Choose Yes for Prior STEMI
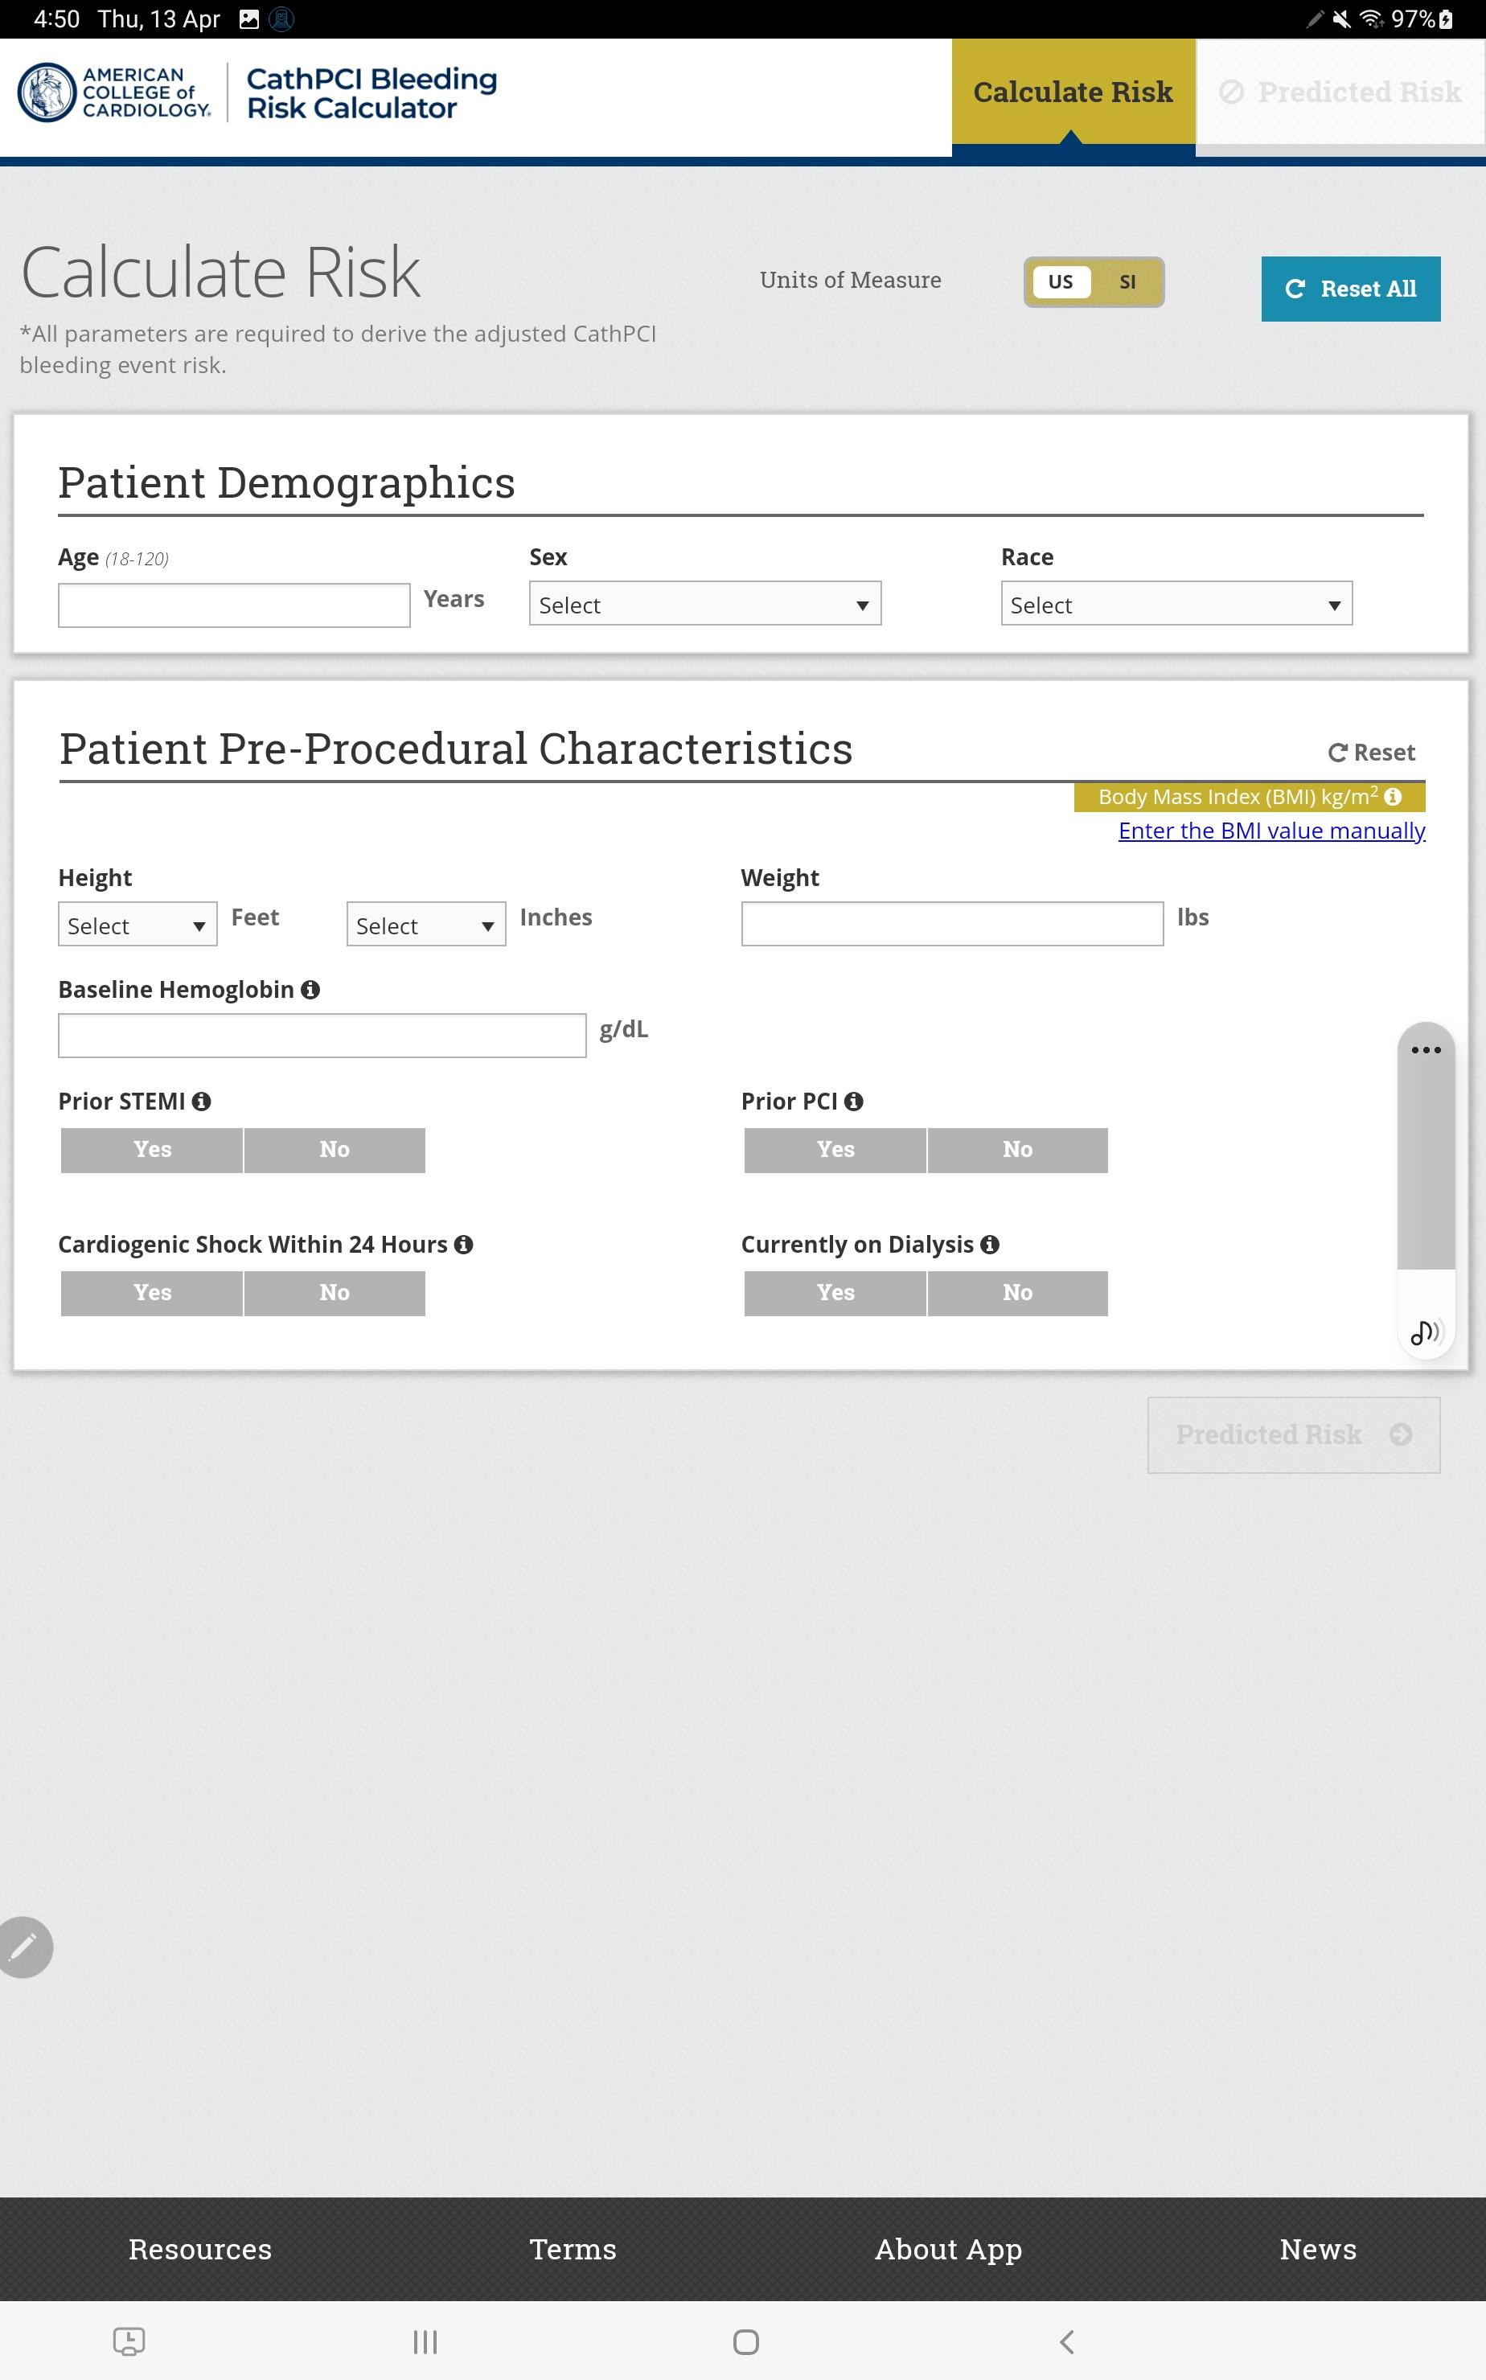1486x2380 pixels. pyautogui.click(x=152, y=1150)
